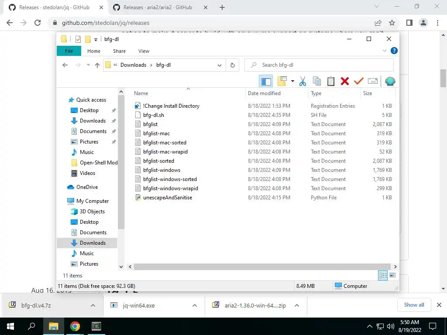Click the orange checkmark Properties icon

(x=359, y=82)
